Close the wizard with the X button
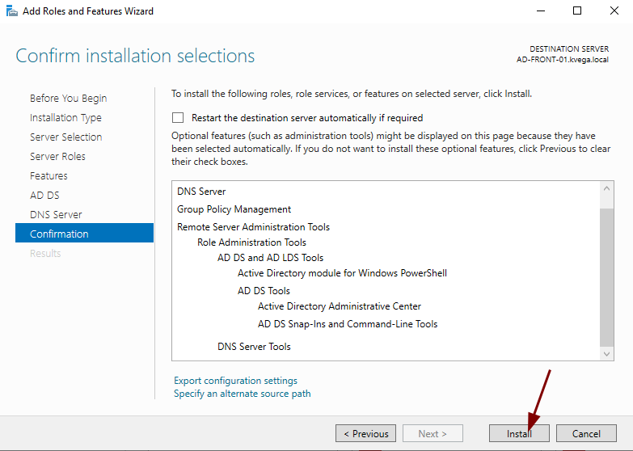Viewport: 633px width, 451px height. [x=614, y=11]
